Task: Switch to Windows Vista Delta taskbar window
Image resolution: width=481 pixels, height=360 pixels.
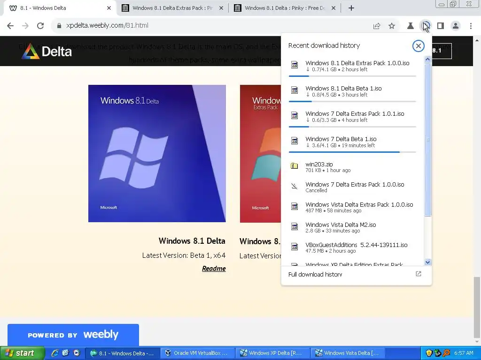Action: pyautogui.click(x=348, y=353)
